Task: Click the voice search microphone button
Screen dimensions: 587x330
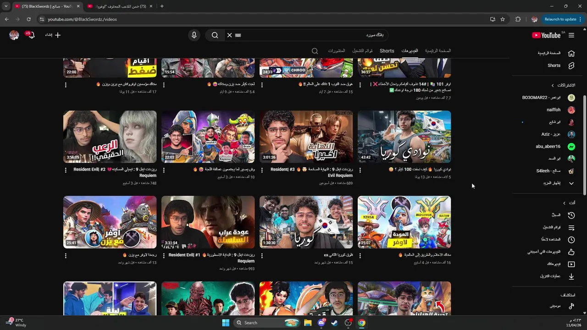Action: click(x=194, y=35)
